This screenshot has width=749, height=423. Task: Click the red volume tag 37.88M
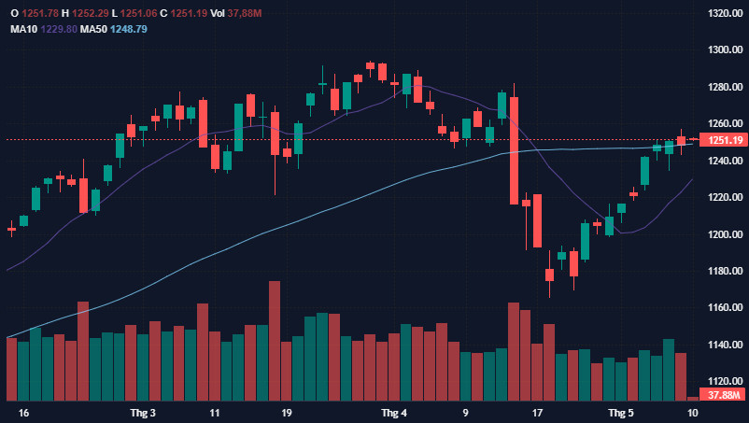723,395
